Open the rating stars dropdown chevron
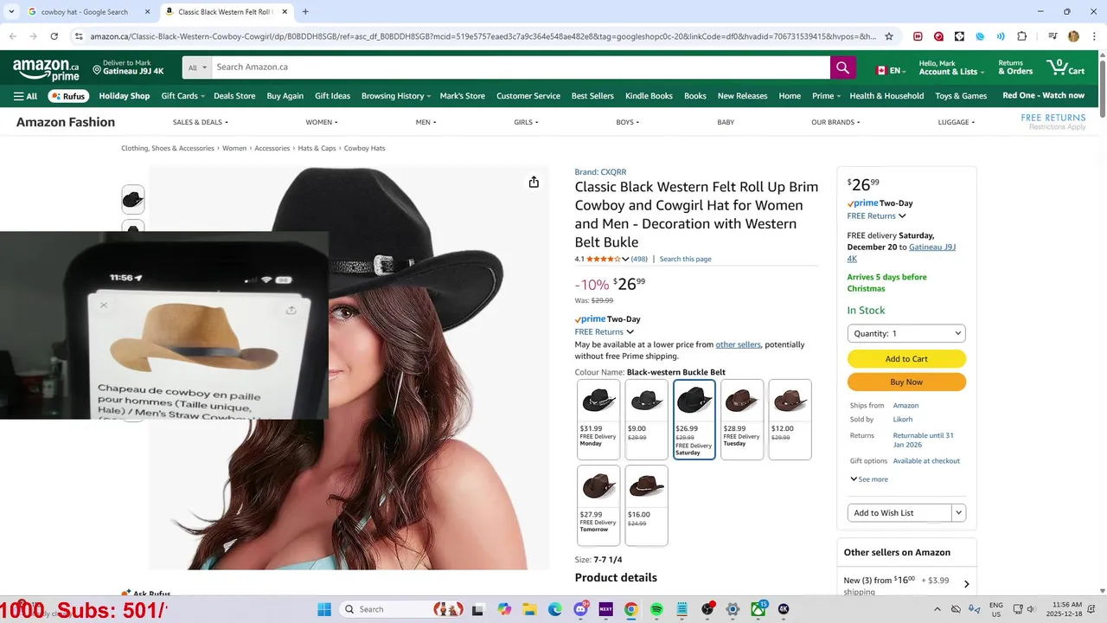This screenshot has width=1107, height=623. [x=625, y=259]
